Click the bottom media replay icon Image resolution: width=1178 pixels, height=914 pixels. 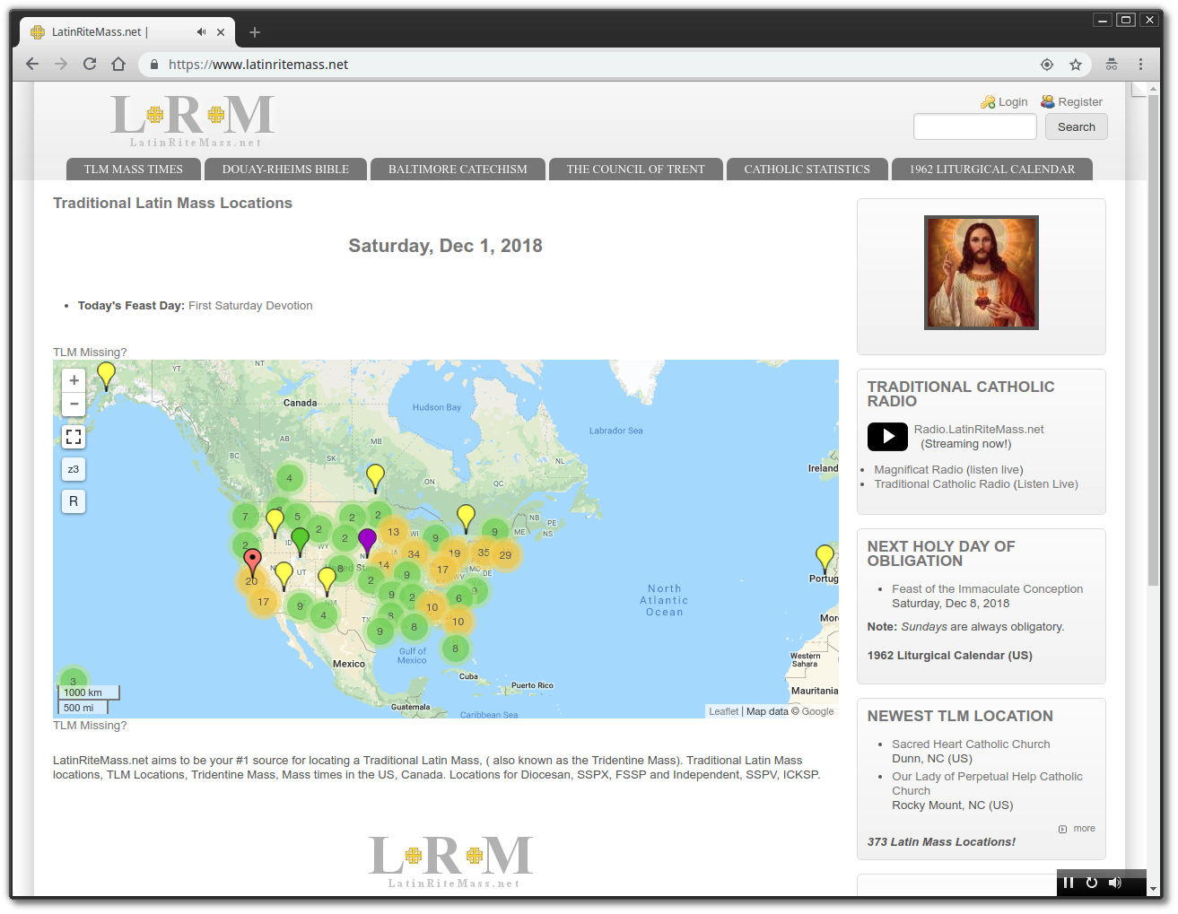(1092, 883)
